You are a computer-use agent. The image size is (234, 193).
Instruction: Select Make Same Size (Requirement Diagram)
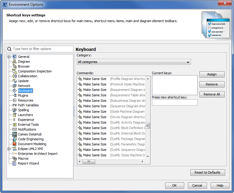point(111,90)
